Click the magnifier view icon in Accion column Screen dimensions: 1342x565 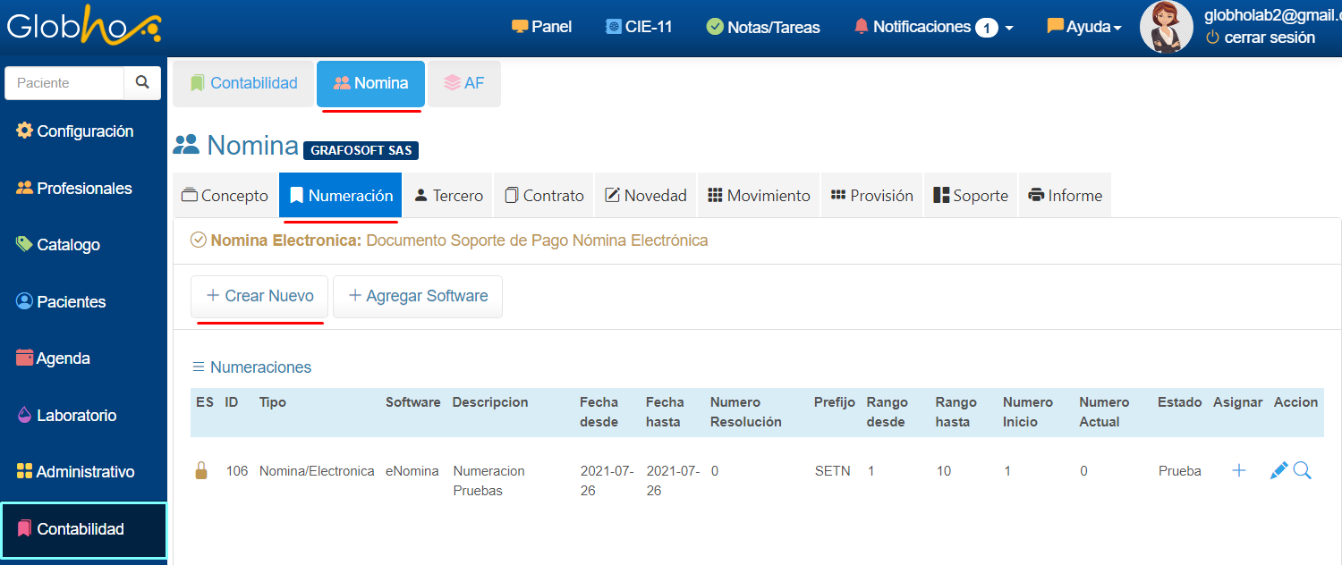1303,470
